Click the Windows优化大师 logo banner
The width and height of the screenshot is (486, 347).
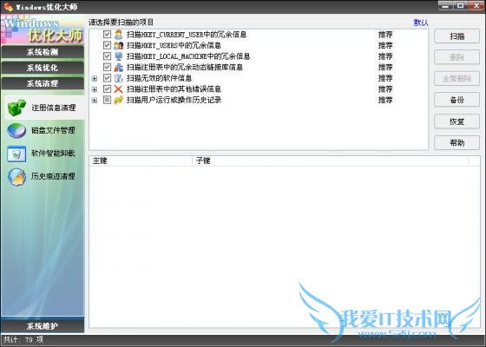click(43, 29)
